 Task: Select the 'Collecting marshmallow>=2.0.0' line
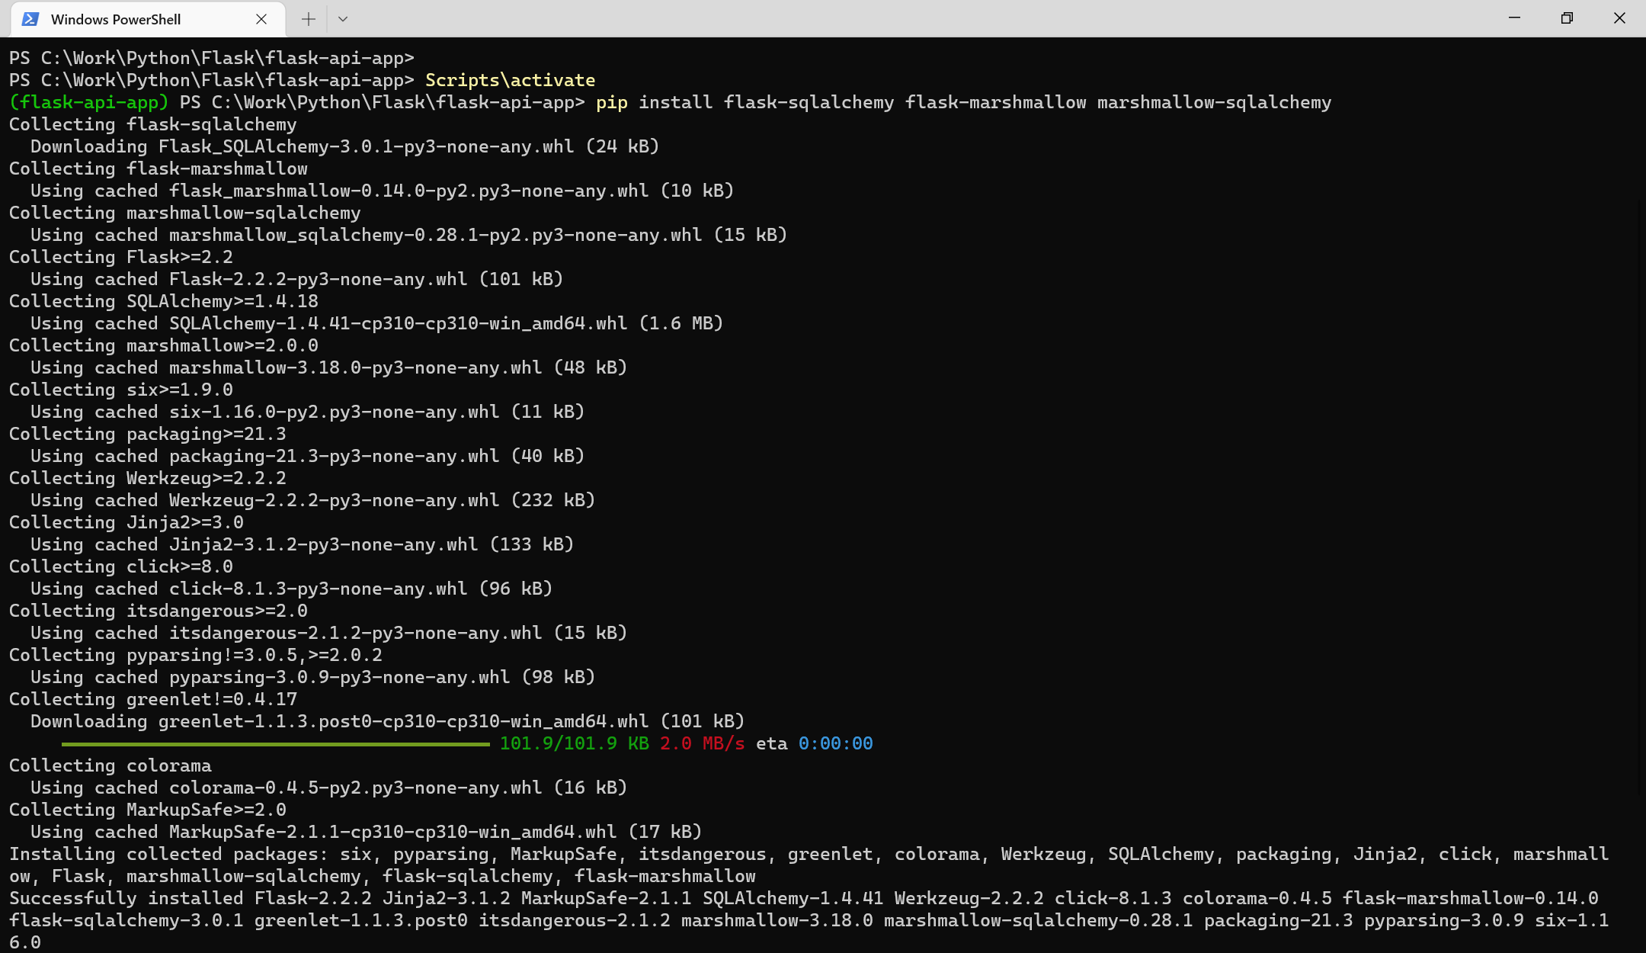click(x=164, y=345)
